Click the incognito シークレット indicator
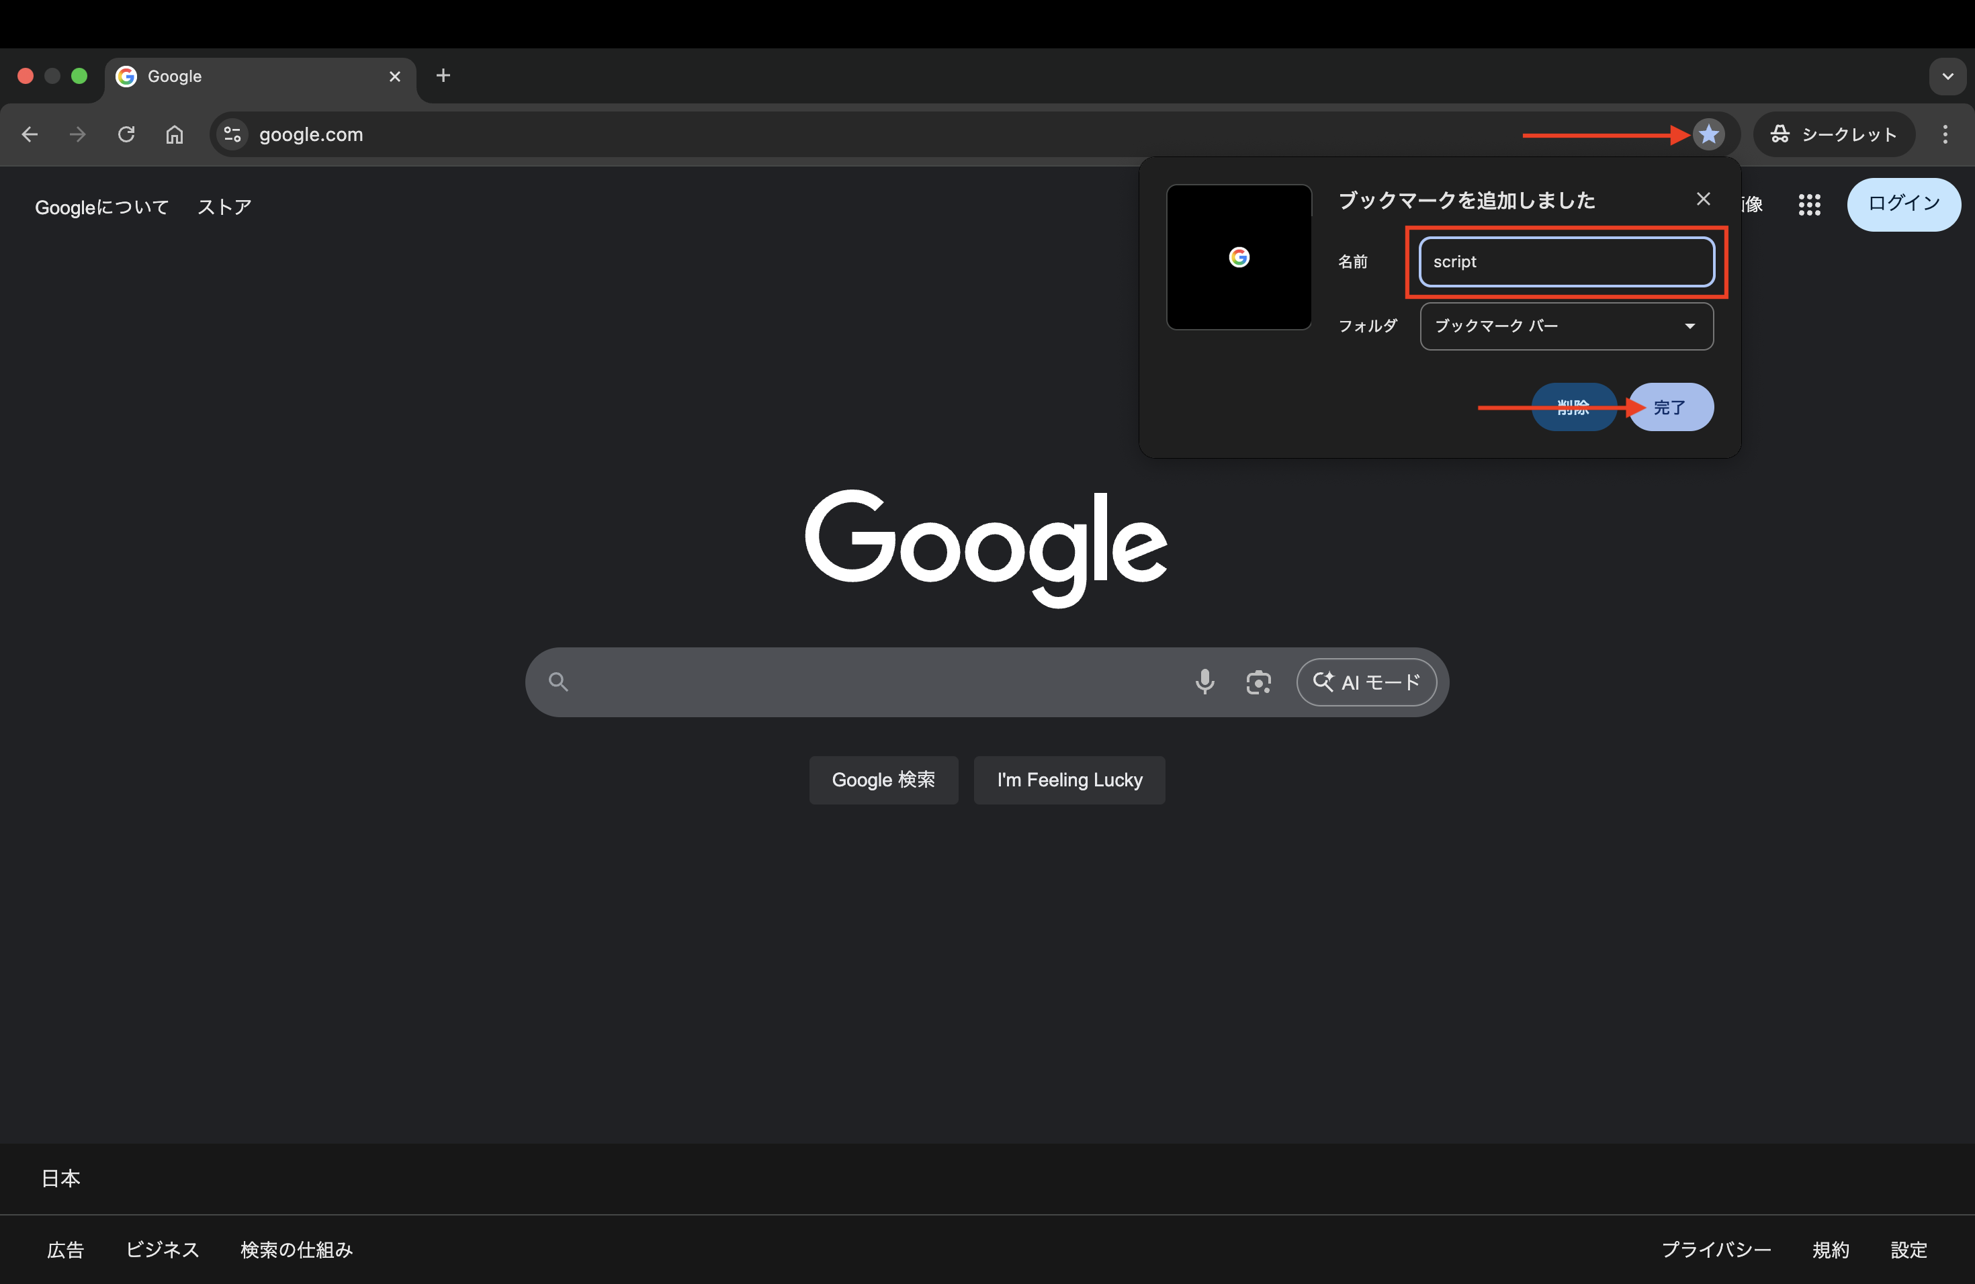Viewport: 1975px width, 1284px height. click(1833, 134)
